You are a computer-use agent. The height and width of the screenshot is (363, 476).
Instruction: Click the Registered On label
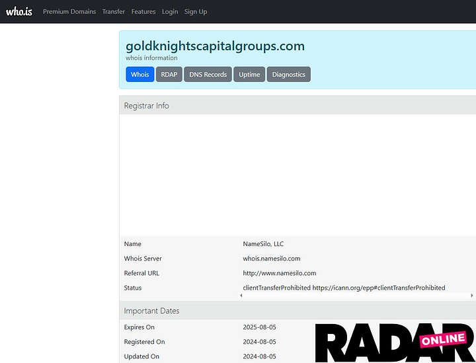[144, 341]
